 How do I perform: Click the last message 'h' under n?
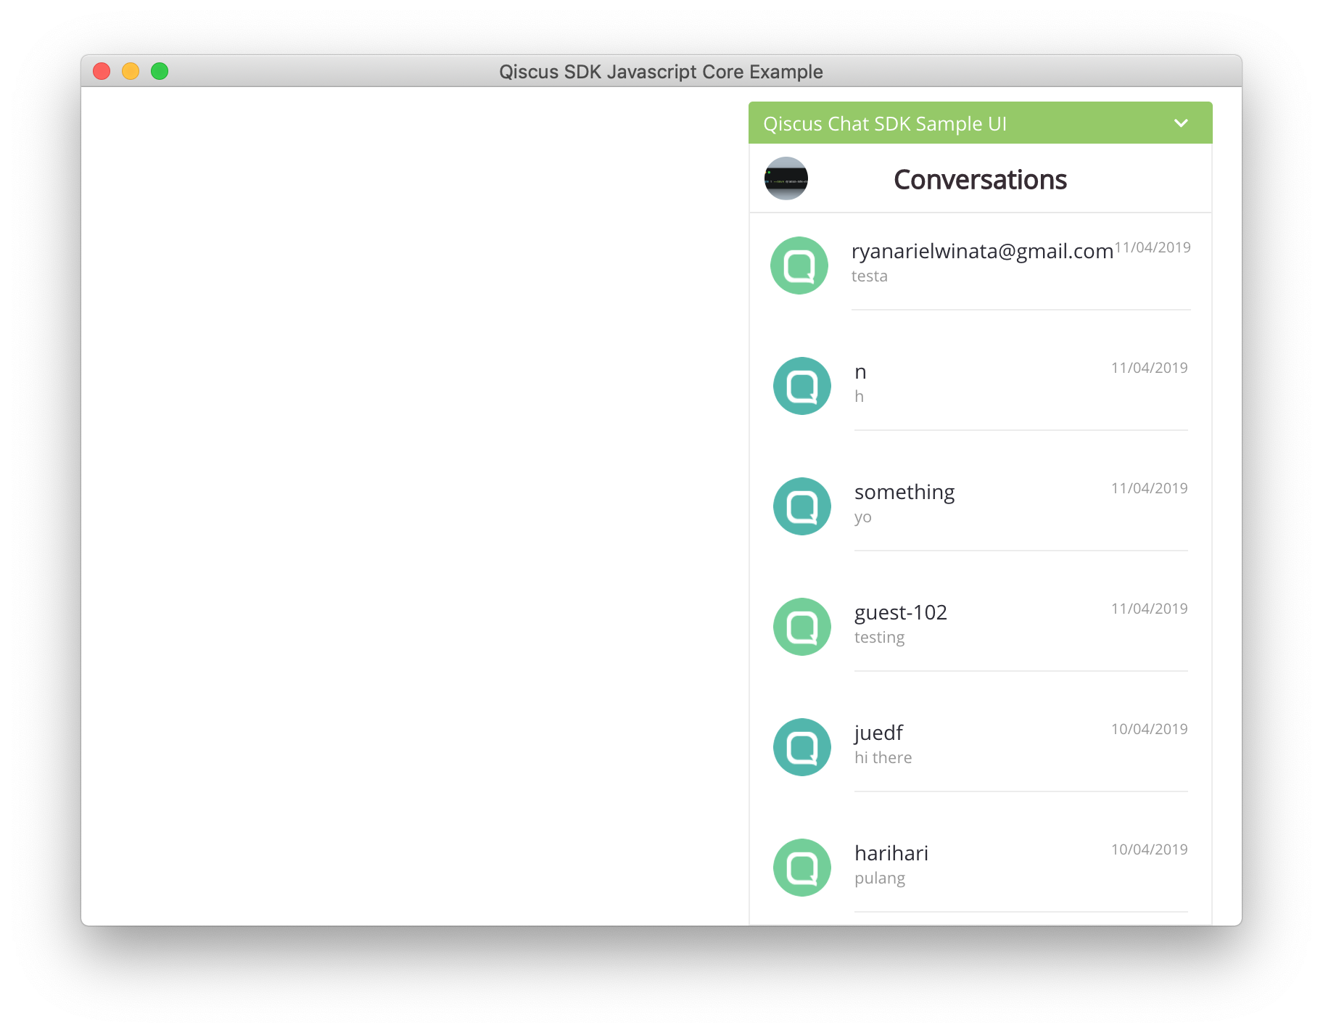(x=859, y=396)
